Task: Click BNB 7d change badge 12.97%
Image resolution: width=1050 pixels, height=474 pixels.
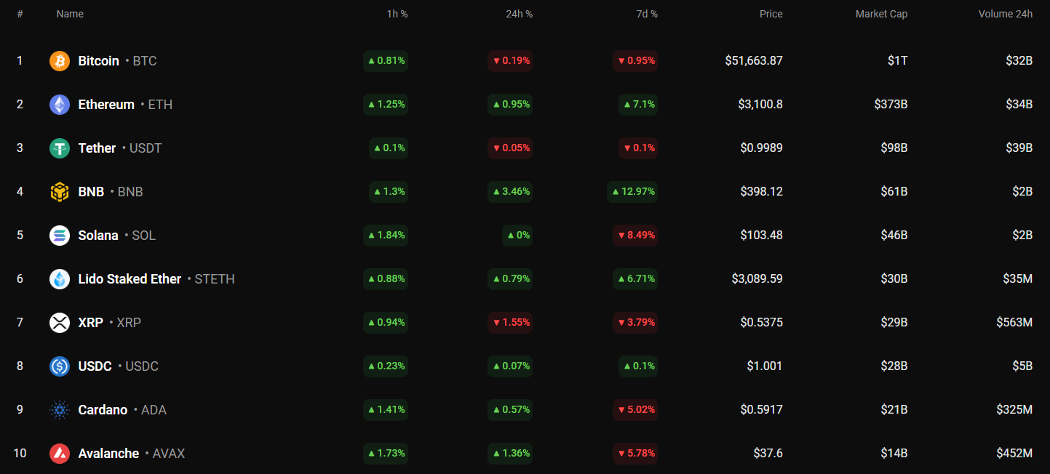Action: [632, 192]
